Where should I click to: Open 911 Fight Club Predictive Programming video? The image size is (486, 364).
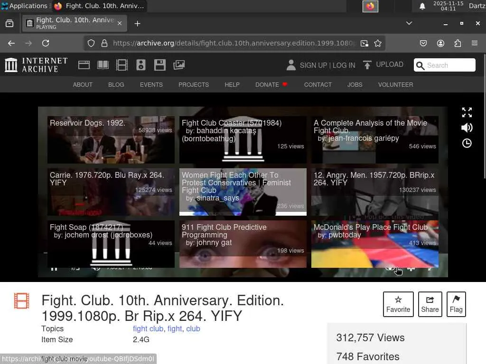coord(243,244)
